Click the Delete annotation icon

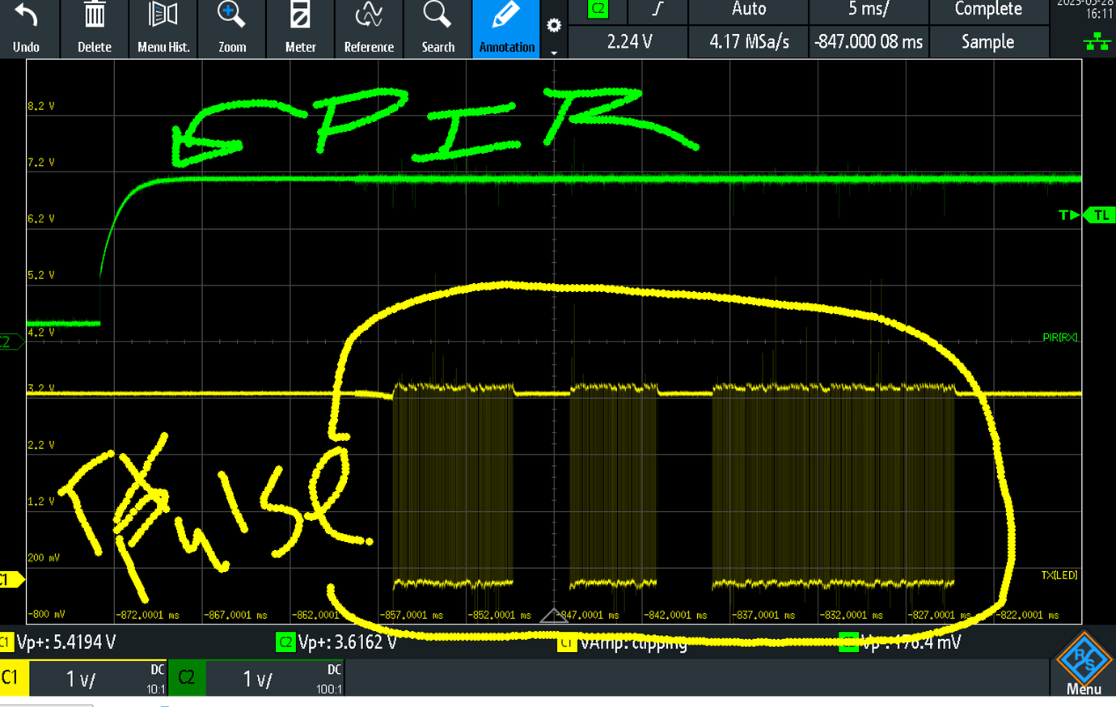click(x=94, y=28)
